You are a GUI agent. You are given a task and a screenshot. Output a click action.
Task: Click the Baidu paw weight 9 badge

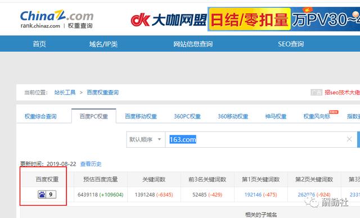(47, 194)
